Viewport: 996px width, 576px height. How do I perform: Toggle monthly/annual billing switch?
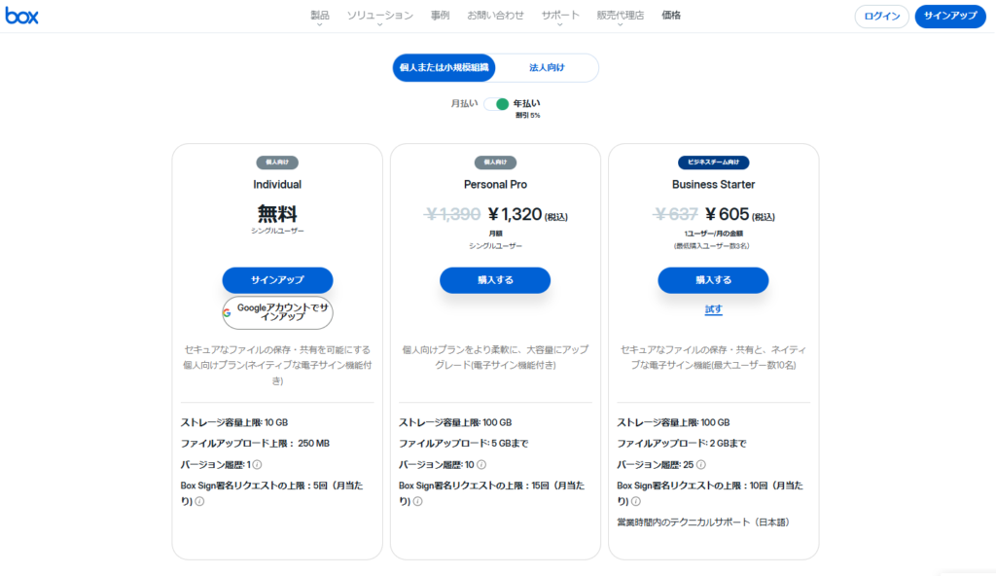[497, 104]
